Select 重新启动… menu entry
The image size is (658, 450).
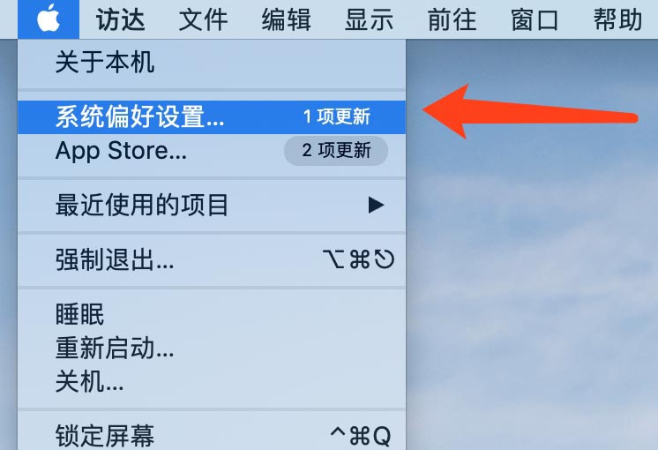click(x=212, y=348)
